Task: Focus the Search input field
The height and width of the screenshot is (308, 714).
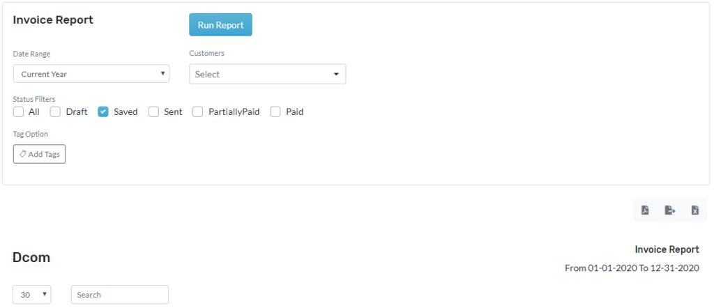Action: coord(120,294)
